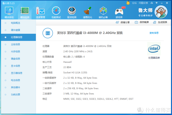
Task: Select the 硬件检测 hardware detection module
Action: 25,13
